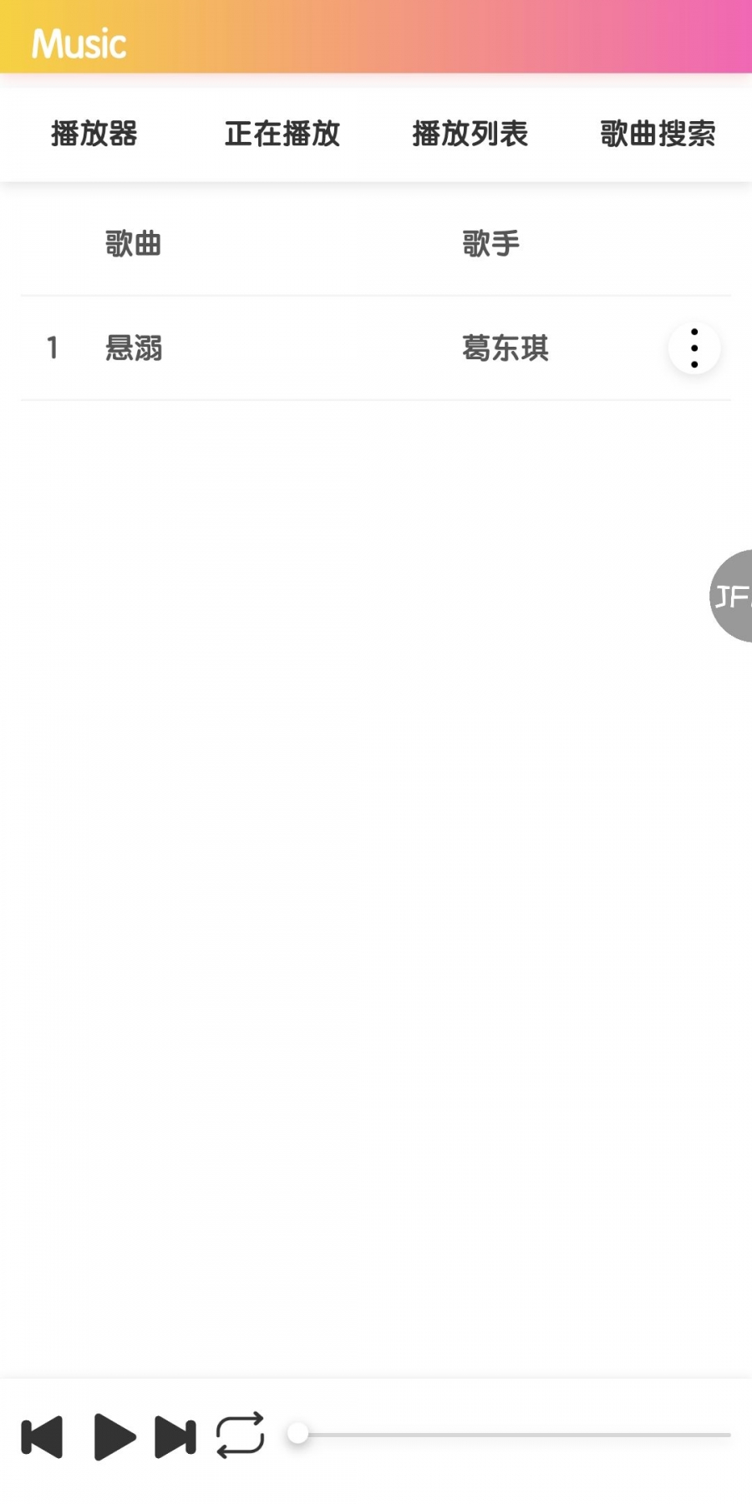
Task: Skip to the next track
Action: 175,1436
